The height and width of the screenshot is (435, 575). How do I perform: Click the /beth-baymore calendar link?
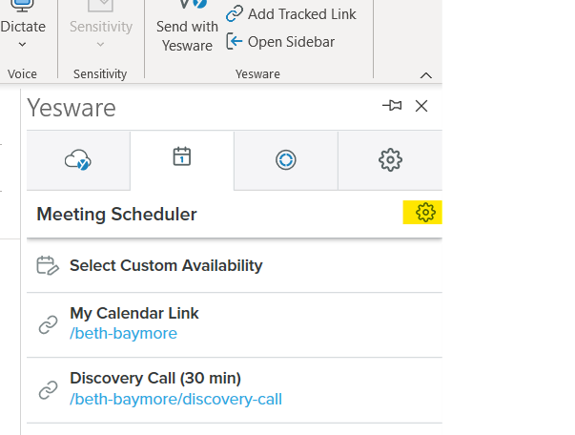click(x=124, y=333)
